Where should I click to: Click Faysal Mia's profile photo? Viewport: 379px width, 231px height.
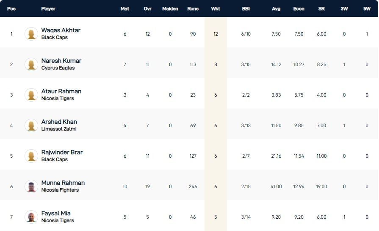point(31,217)
